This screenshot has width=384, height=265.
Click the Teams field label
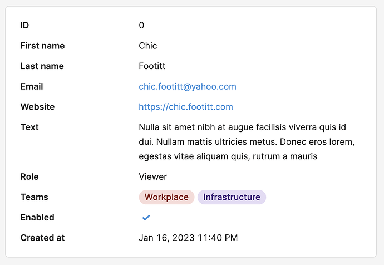tap(35, 197)
